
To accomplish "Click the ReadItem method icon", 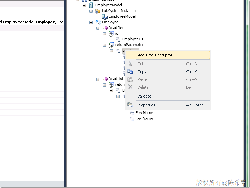I will [105, 28].
